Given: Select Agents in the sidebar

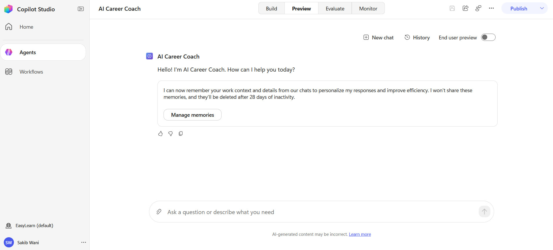Looking at the screenshot, I should tap(43, 52).
